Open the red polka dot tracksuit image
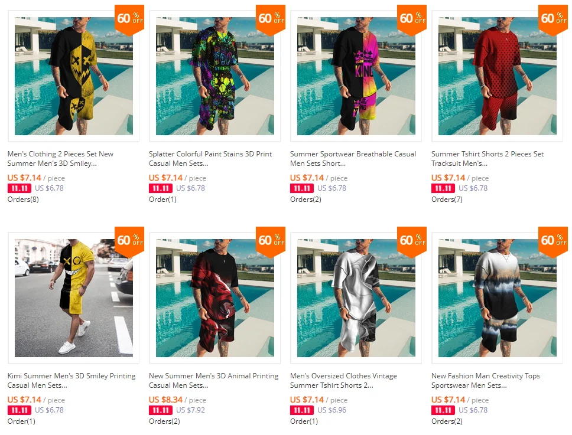 click(x=497, y=76)
